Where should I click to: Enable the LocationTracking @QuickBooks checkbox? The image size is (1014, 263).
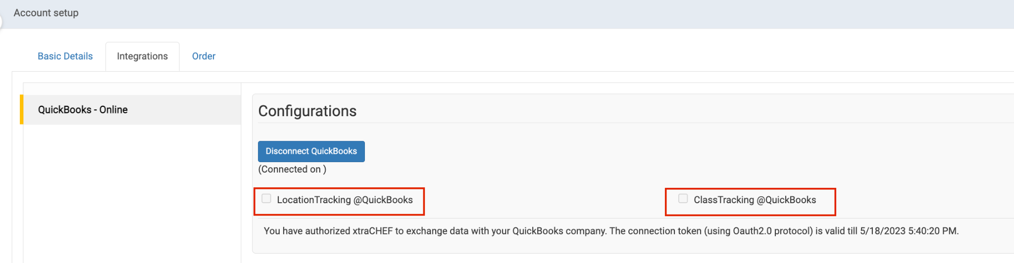coord(266,199)
